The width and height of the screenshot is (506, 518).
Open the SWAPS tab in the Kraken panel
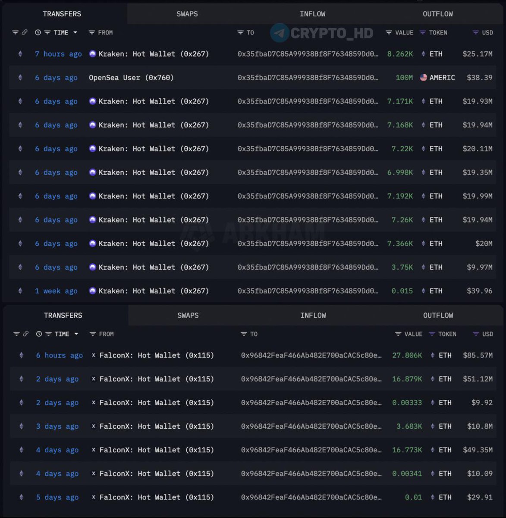187,14
